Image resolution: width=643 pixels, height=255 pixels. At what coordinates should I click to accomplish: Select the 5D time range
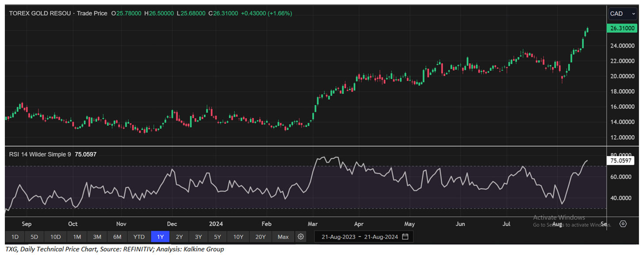click(x=34, y=237)
